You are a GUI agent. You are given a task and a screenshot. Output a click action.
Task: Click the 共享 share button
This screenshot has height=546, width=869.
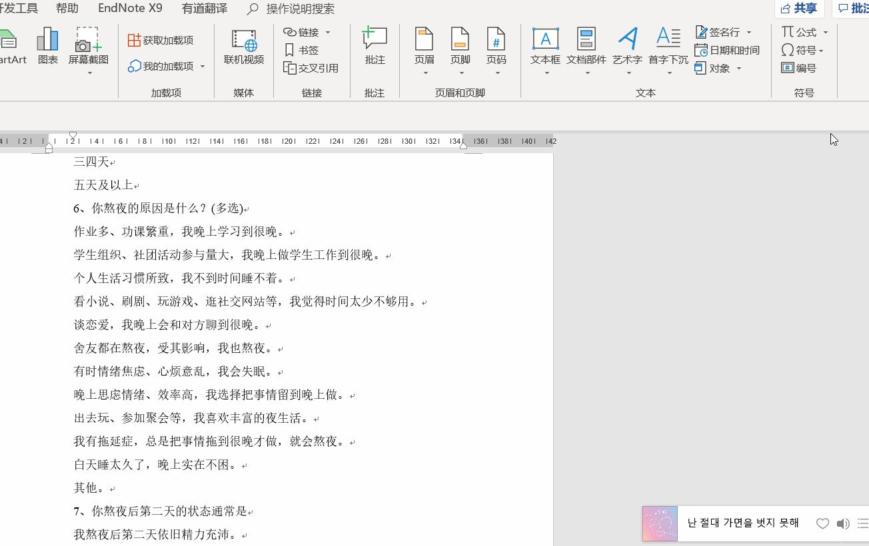(801, 8)
